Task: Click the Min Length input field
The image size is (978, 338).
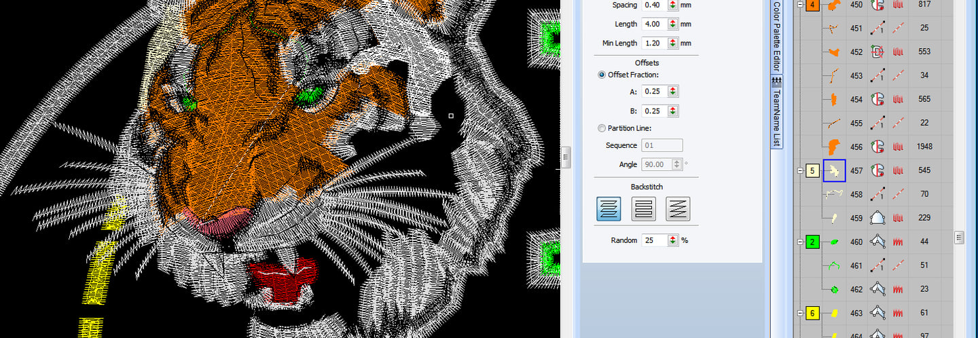Action: pos(655,43)
